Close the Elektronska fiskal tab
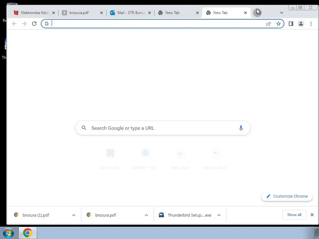Viewport: 319px width, 239px height. pyautogui.click(x=54, y=13)
